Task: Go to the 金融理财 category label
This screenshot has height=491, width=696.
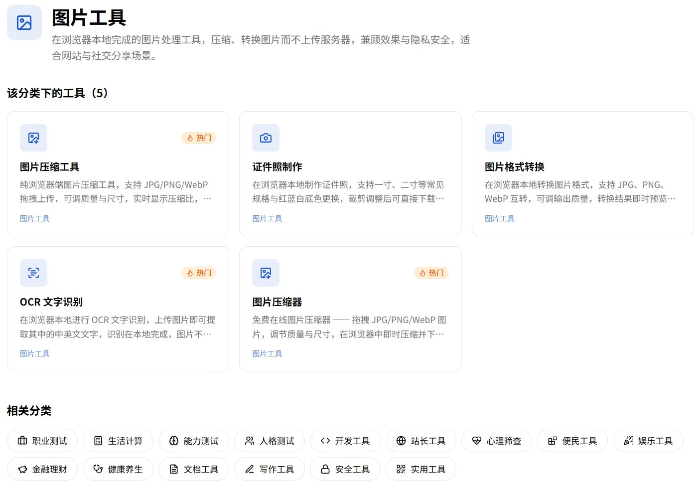Action: [x=50, y=469]
